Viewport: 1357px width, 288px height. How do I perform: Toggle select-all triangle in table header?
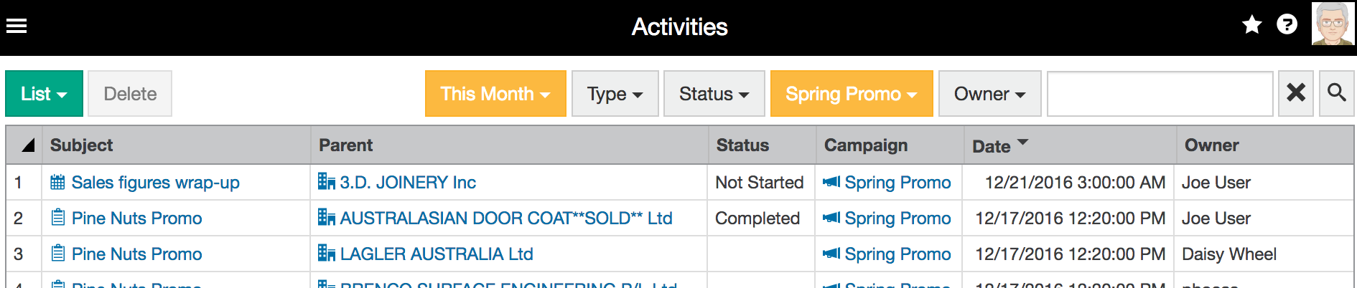tap(28, 145)
